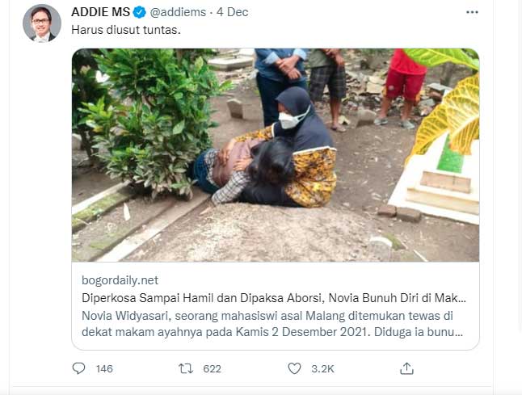The height and width of the screenshot is (395, 522).
Task: Expand the three-dot more options menu
Action: pyautogui.click(x=472, y=12)
